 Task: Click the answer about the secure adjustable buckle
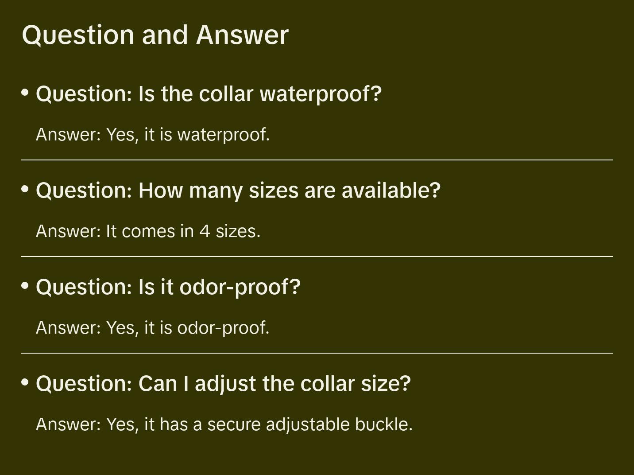coord(224,424)
